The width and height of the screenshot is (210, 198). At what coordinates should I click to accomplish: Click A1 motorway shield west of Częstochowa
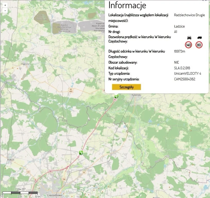pos(51,171)
